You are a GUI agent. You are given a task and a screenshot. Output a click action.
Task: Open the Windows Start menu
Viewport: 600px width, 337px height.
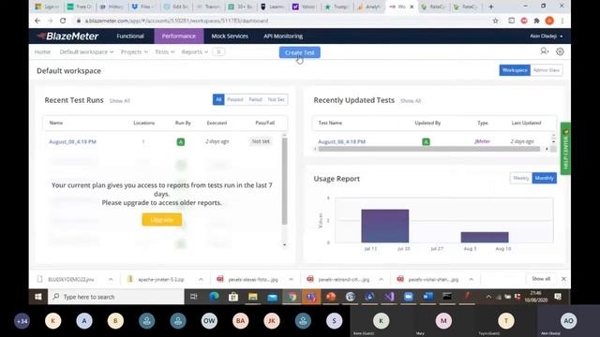coord(38,297)
